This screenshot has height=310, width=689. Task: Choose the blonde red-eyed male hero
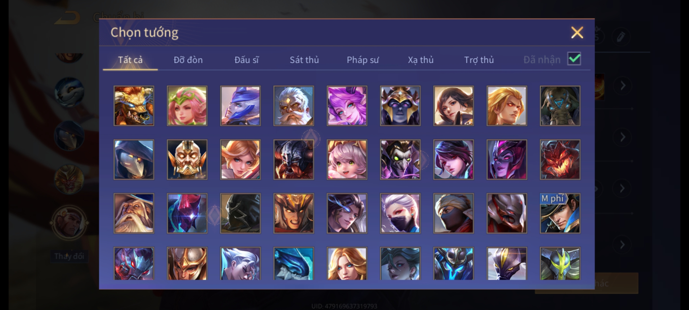coord(507,106)
